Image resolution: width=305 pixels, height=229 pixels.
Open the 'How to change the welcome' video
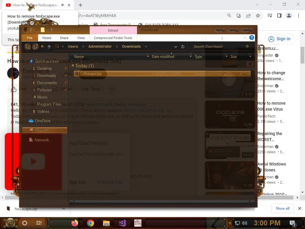pyautogui.click(x=271, y=76)
